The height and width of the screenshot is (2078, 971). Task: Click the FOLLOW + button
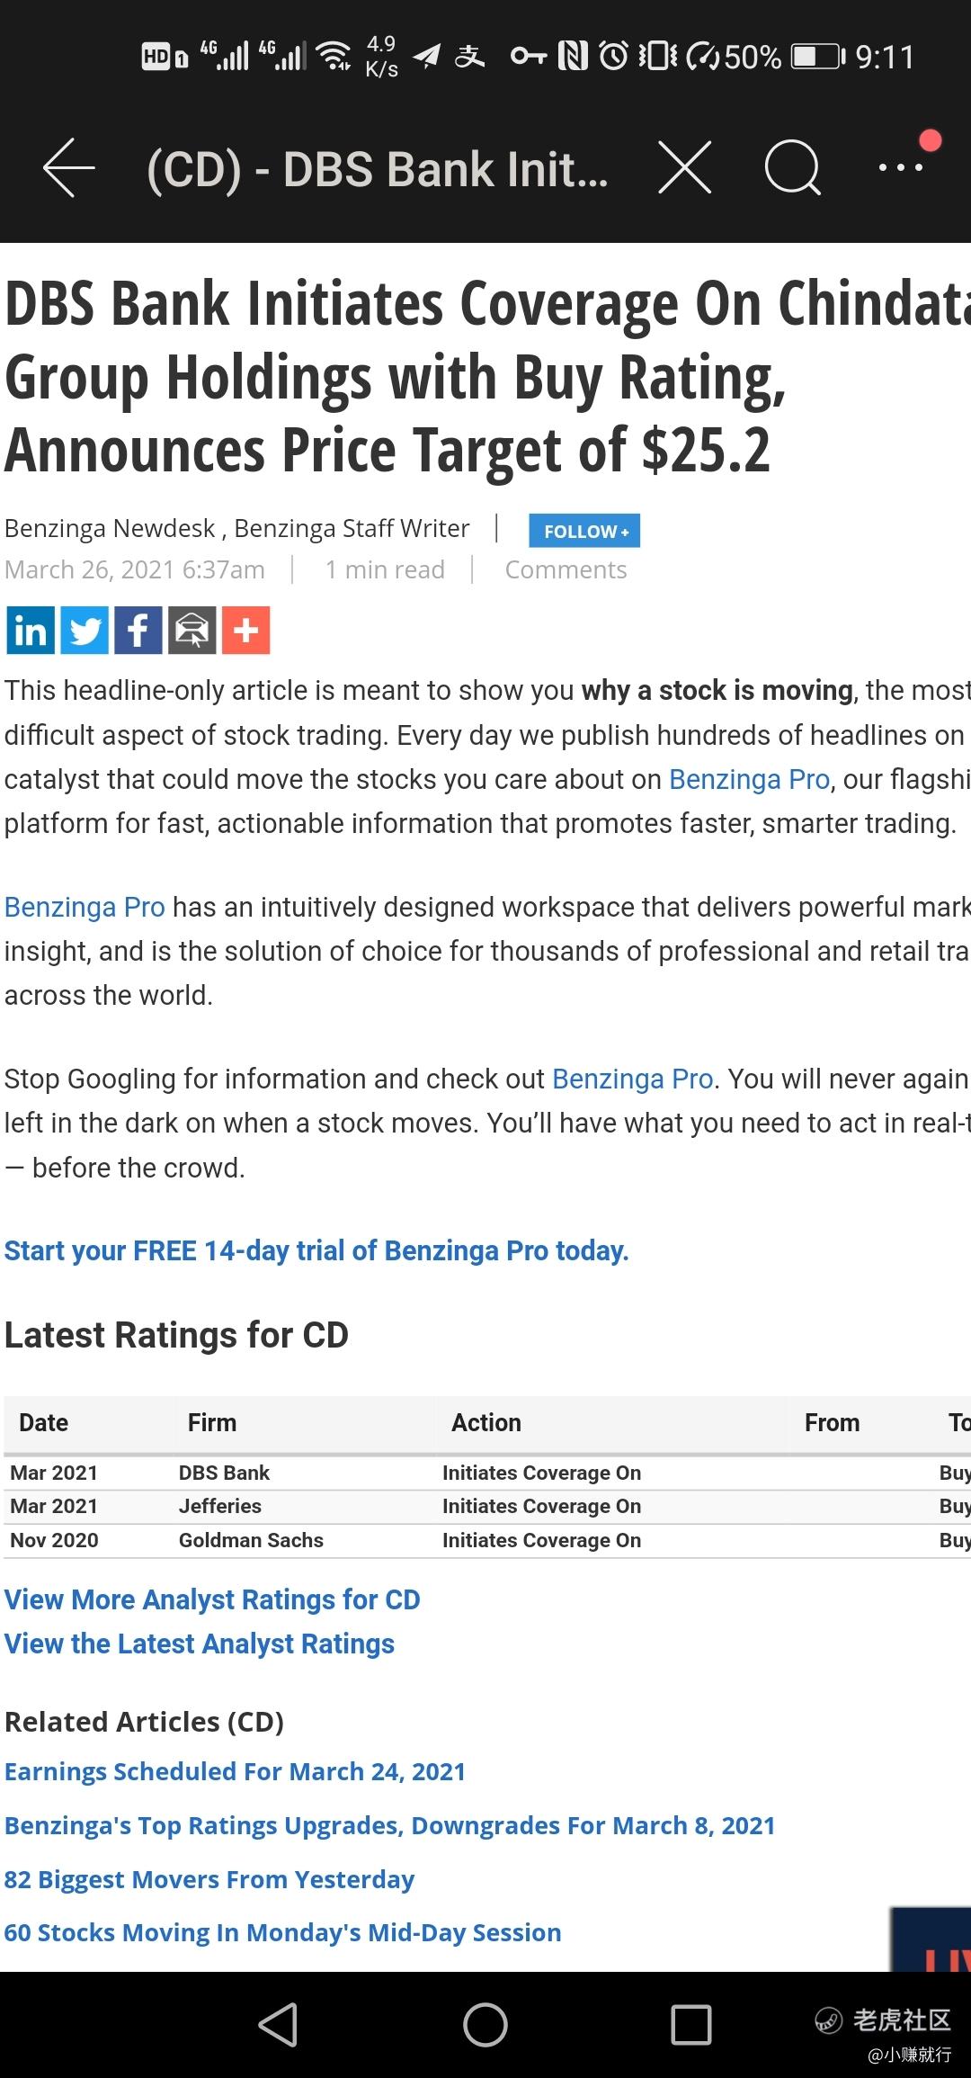[x=584, y=531]
